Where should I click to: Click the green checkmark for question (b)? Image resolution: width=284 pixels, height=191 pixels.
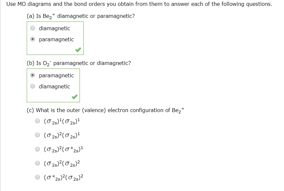pos(74,97)
